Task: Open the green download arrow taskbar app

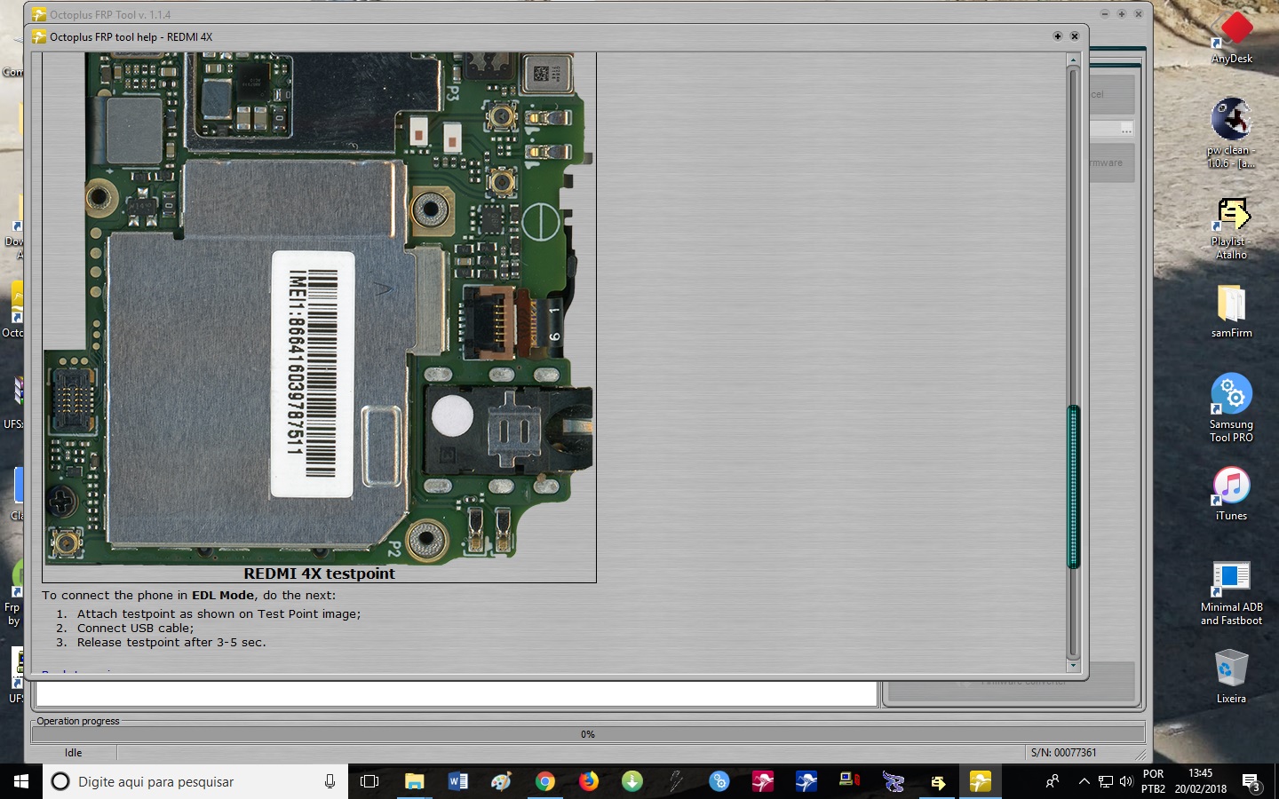Action: [x=632, y=781]
